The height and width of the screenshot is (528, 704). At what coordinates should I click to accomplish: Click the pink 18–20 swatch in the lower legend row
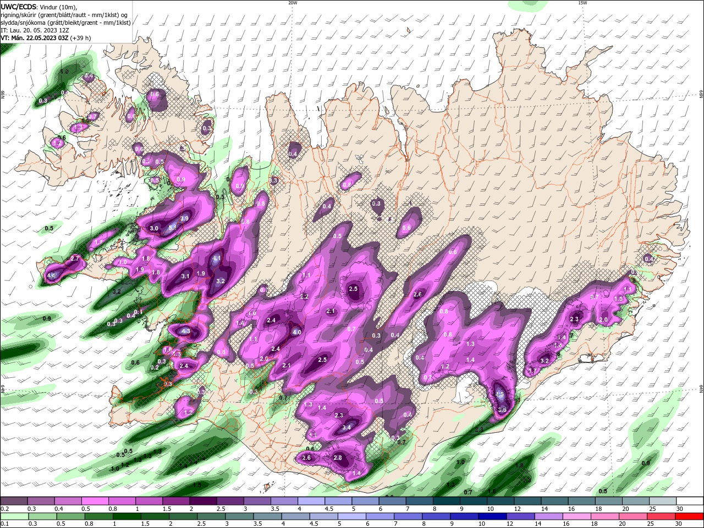606,516
